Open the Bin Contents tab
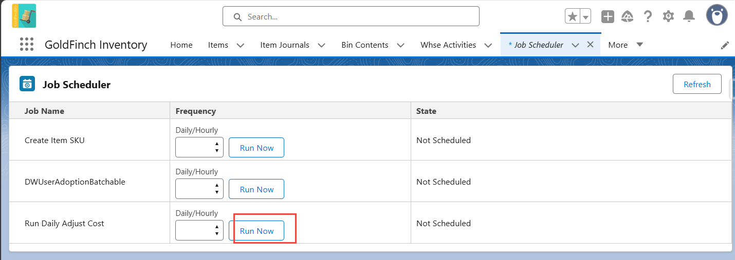 pyautogui.click(x=364, y=45)
